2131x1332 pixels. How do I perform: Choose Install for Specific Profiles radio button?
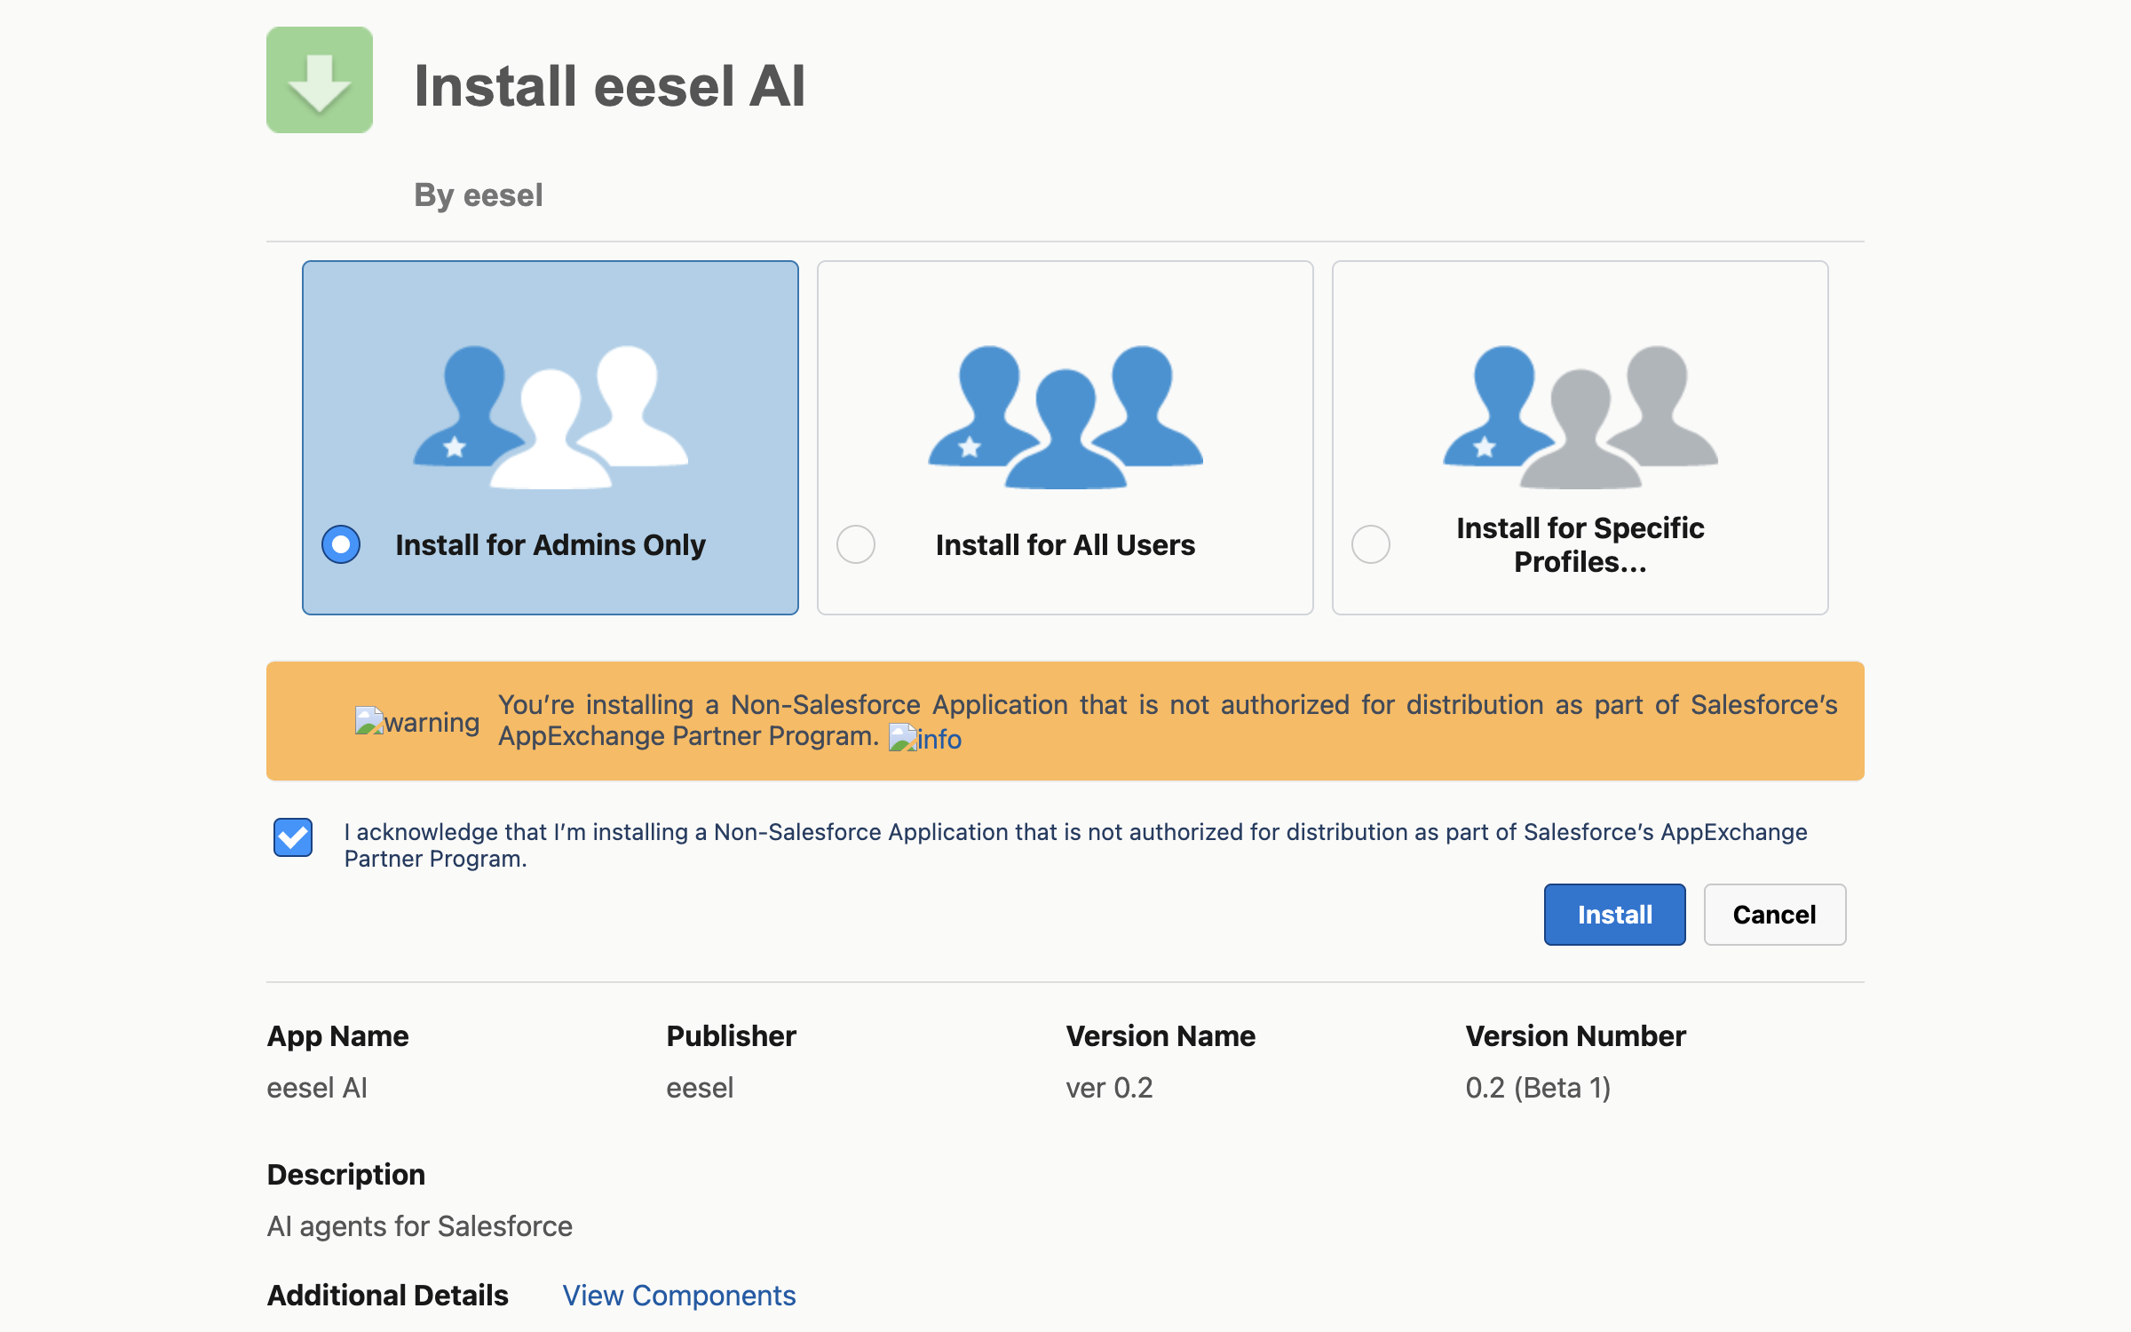(x=1371, y=544)
